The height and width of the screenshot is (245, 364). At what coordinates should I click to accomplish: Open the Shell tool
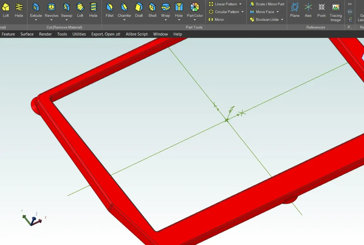[152, 9]
